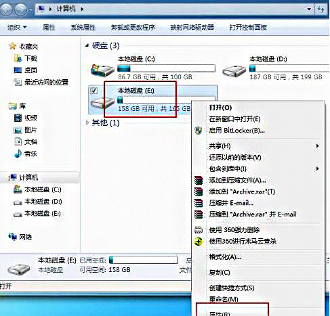This screenshot has width=330, height=316.
Task: Expand the Other (1) group
Action: pyautogui.click(x=87, y=122)
